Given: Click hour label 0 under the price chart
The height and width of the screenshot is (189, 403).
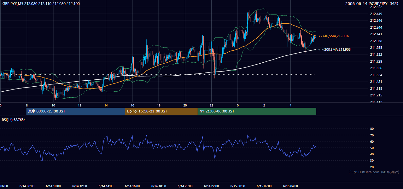Looking at the screenshot, I should pyautogui.click(x=238, y=105).
